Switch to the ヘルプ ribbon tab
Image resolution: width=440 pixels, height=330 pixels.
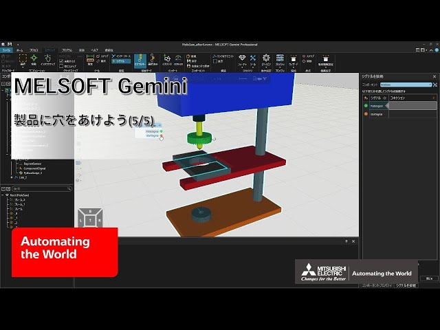95,50
